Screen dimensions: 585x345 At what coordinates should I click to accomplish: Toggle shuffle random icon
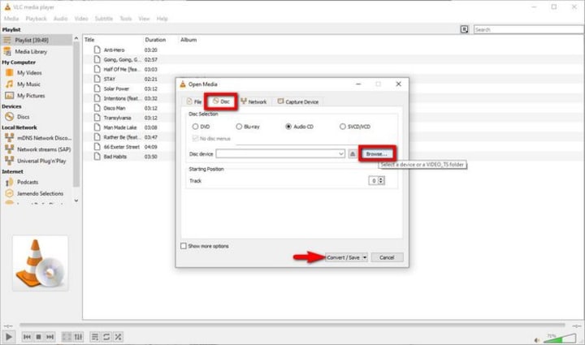click(x=118, y=337)
